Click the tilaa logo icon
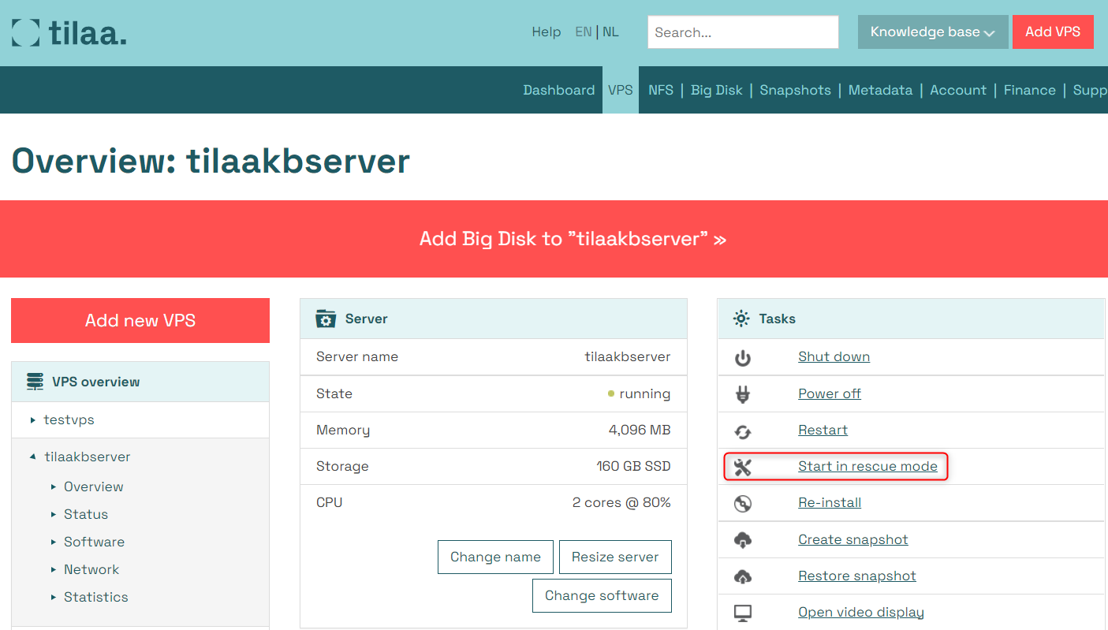This screenshot has height=630, width=1108. pyautogui.click(x=25, y=32)
